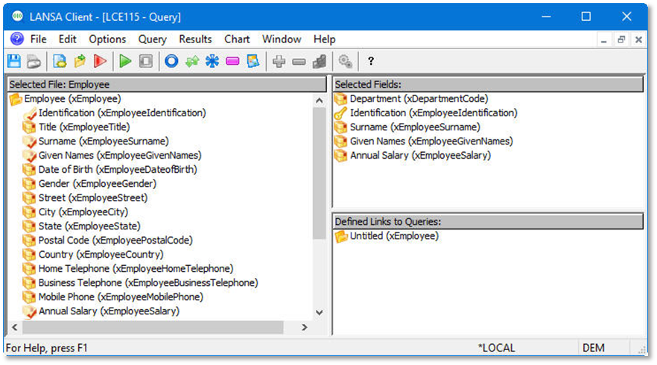Open the Results menu
This screenshot has height=365, width=657.
click(x=195, y=39)
